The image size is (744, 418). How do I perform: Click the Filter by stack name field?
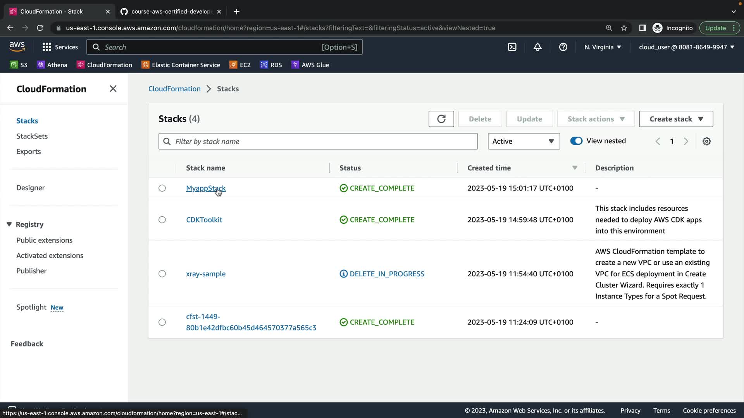click(318, 141)
